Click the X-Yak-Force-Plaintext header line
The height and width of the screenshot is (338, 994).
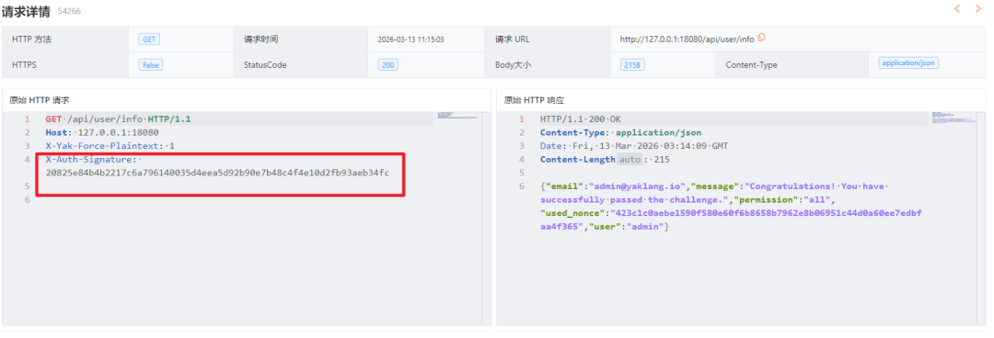click(110, 146)
